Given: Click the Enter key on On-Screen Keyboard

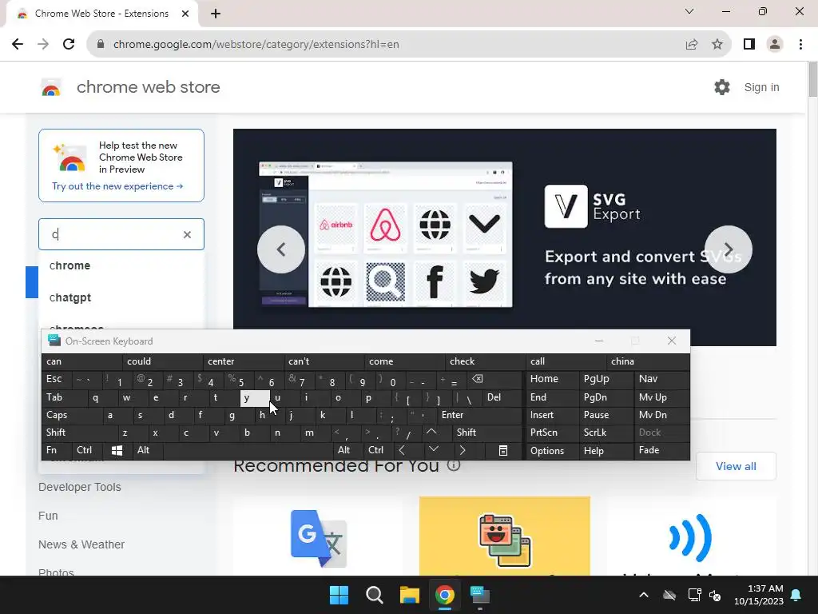Looking at the screenshot, I should point(479,415).
